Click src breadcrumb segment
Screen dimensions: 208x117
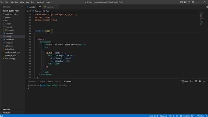click(x=28, y=11)
